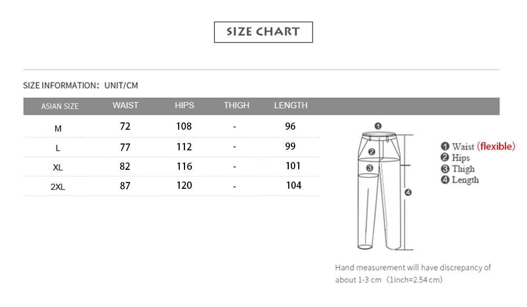Image resolution: width=527 pixels, height=307 pixels.
Task: Click the Hips legend entry
Action: tap(455, 158)
